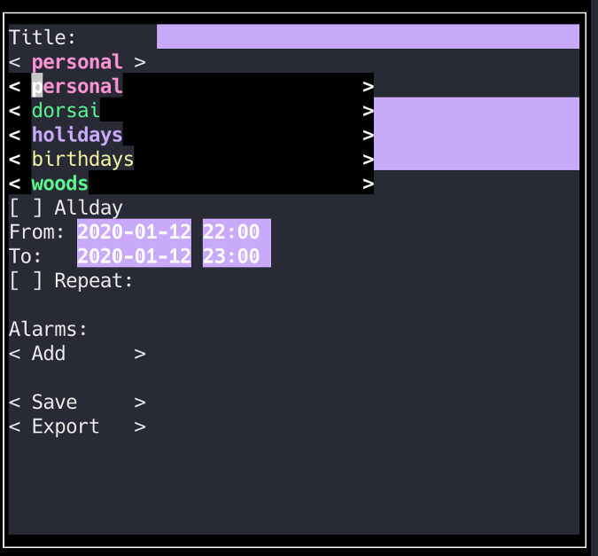Click the Export button
Image resolution: width=598 pixels, height=556 pixels.
coord(66,427)
